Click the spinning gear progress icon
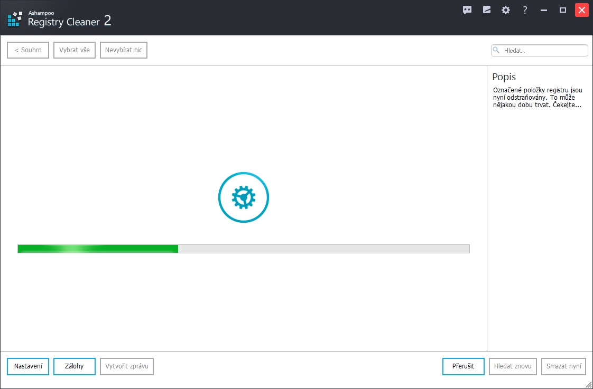This screenshot has height=389, width=593. point(244,197)
